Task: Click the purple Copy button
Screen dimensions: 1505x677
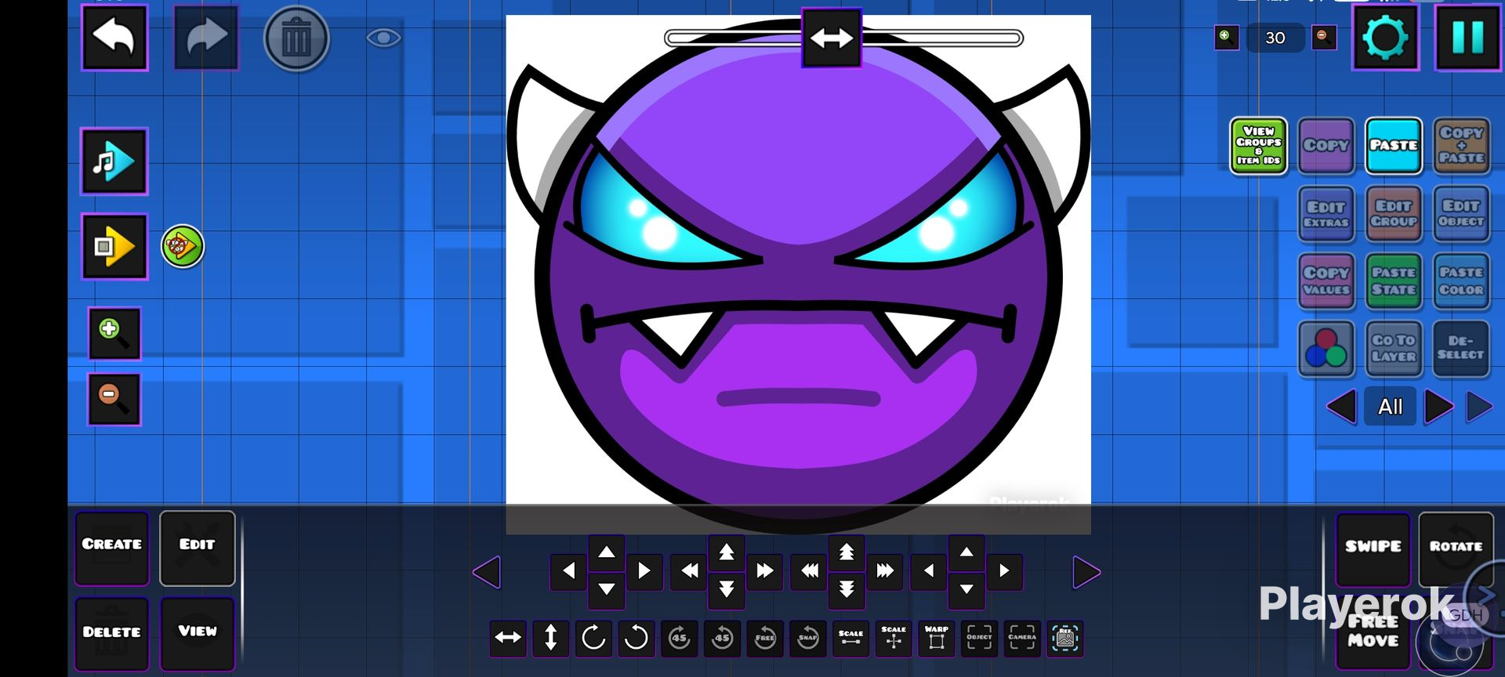Action: click(1326, 146)
